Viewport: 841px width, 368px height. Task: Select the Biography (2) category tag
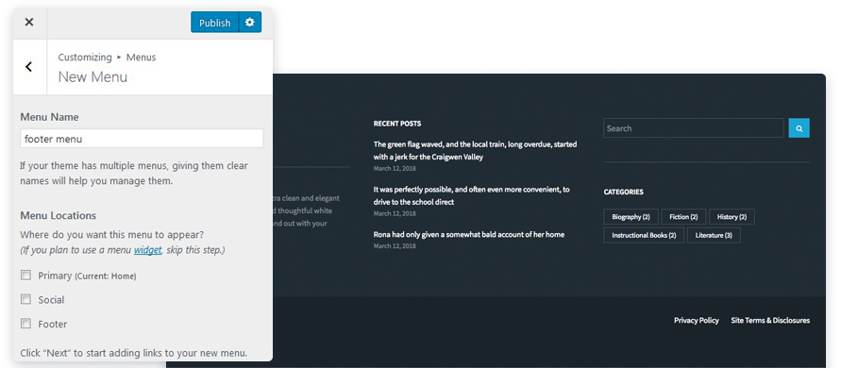(631, 217)
